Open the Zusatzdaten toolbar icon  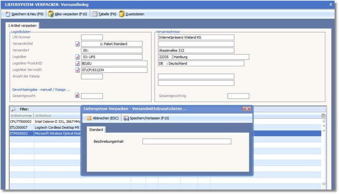point(122,14)
